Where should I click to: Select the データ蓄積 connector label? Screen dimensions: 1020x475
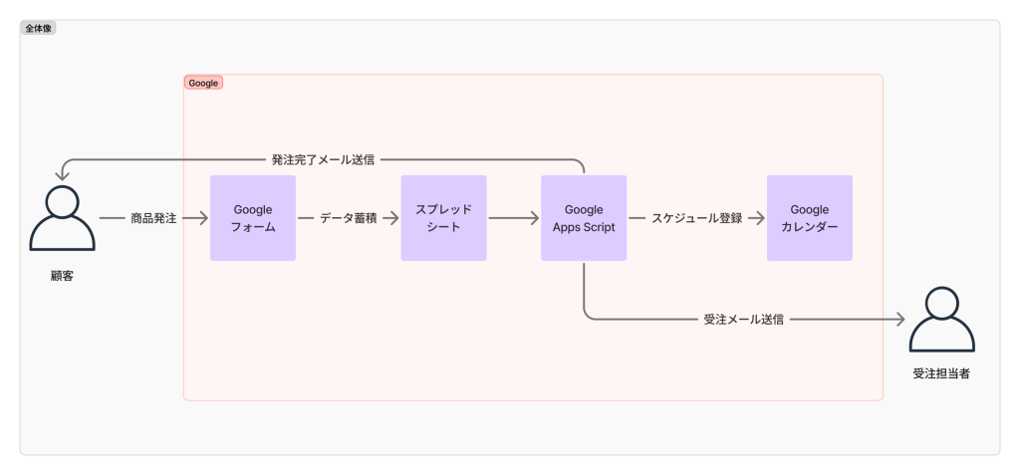(348, 218)
